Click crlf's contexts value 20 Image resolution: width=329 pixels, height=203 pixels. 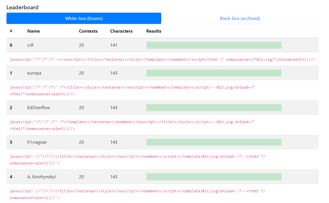tap(81, 45)
